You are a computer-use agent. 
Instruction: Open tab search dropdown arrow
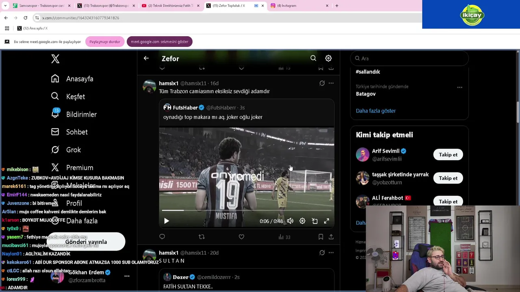(x=5, y=6)
